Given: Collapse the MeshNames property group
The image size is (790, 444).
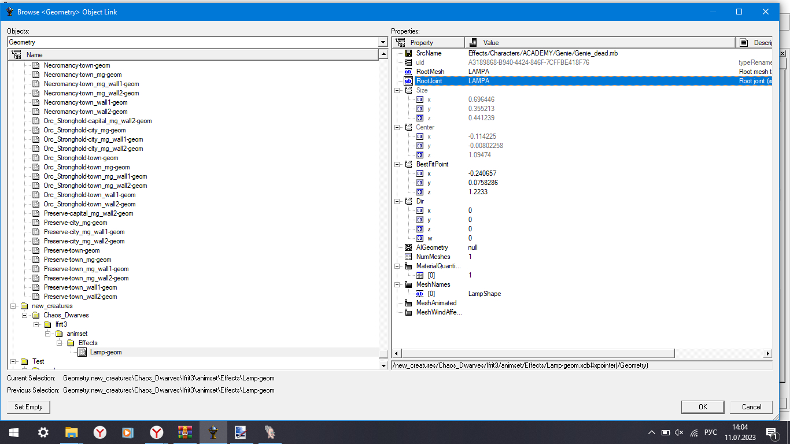Looking at the screenshot, I should [397, 284].
